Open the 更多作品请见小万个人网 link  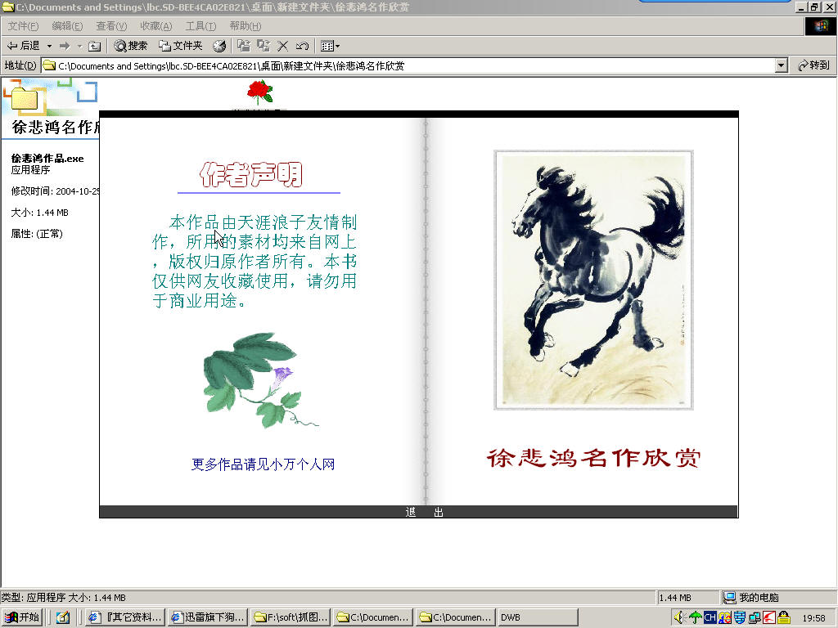263,464
